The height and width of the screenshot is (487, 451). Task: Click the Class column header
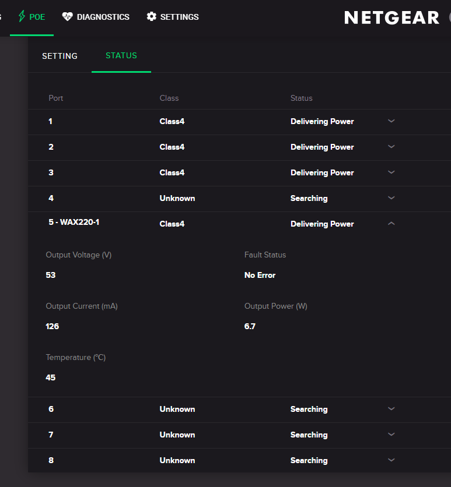coord(169,98)
